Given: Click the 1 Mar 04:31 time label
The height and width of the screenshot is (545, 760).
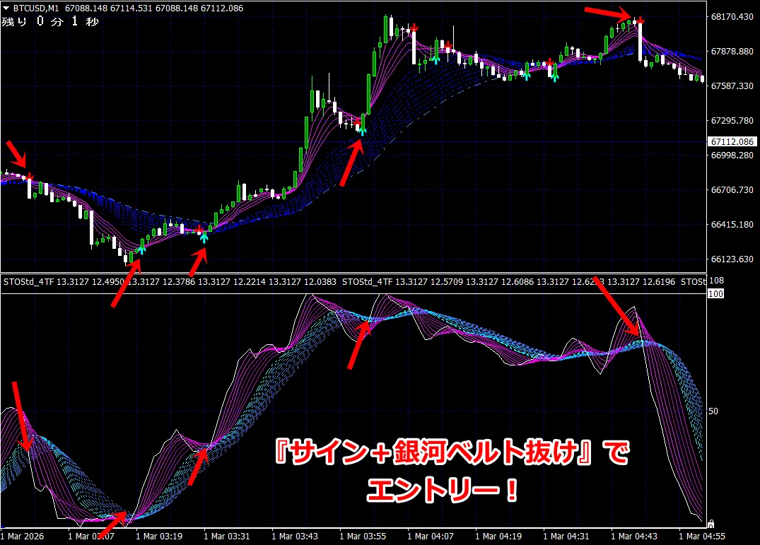Looking at the screenshot, I should [566, 537].
